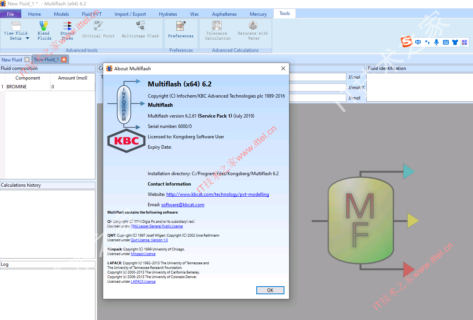This screenshot has width=473, height=320.
Task: Open input method skin shirt icon
Action: coord(455,42)
